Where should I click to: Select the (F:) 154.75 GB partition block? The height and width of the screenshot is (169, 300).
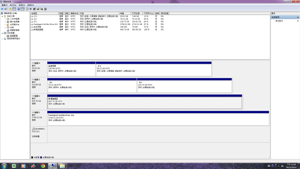(184, 85)
